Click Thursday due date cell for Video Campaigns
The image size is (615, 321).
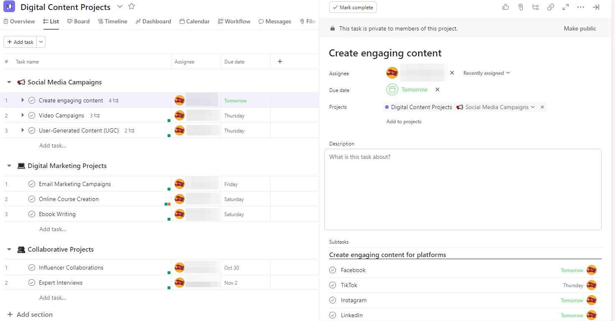tap(245, 116)
